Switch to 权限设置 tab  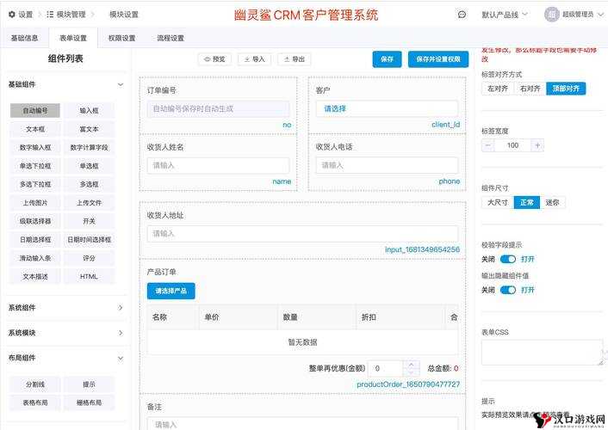click(x=121, y=38)
